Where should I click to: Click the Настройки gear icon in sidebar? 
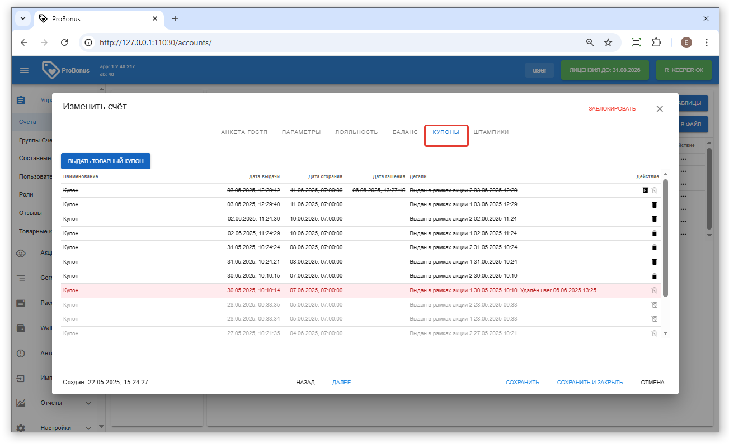coord(21,428)
